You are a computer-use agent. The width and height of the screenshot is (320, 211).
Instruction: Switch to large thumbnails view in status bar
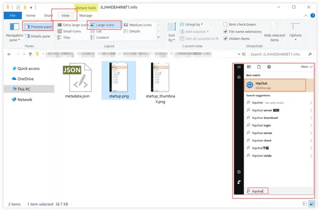311,204
